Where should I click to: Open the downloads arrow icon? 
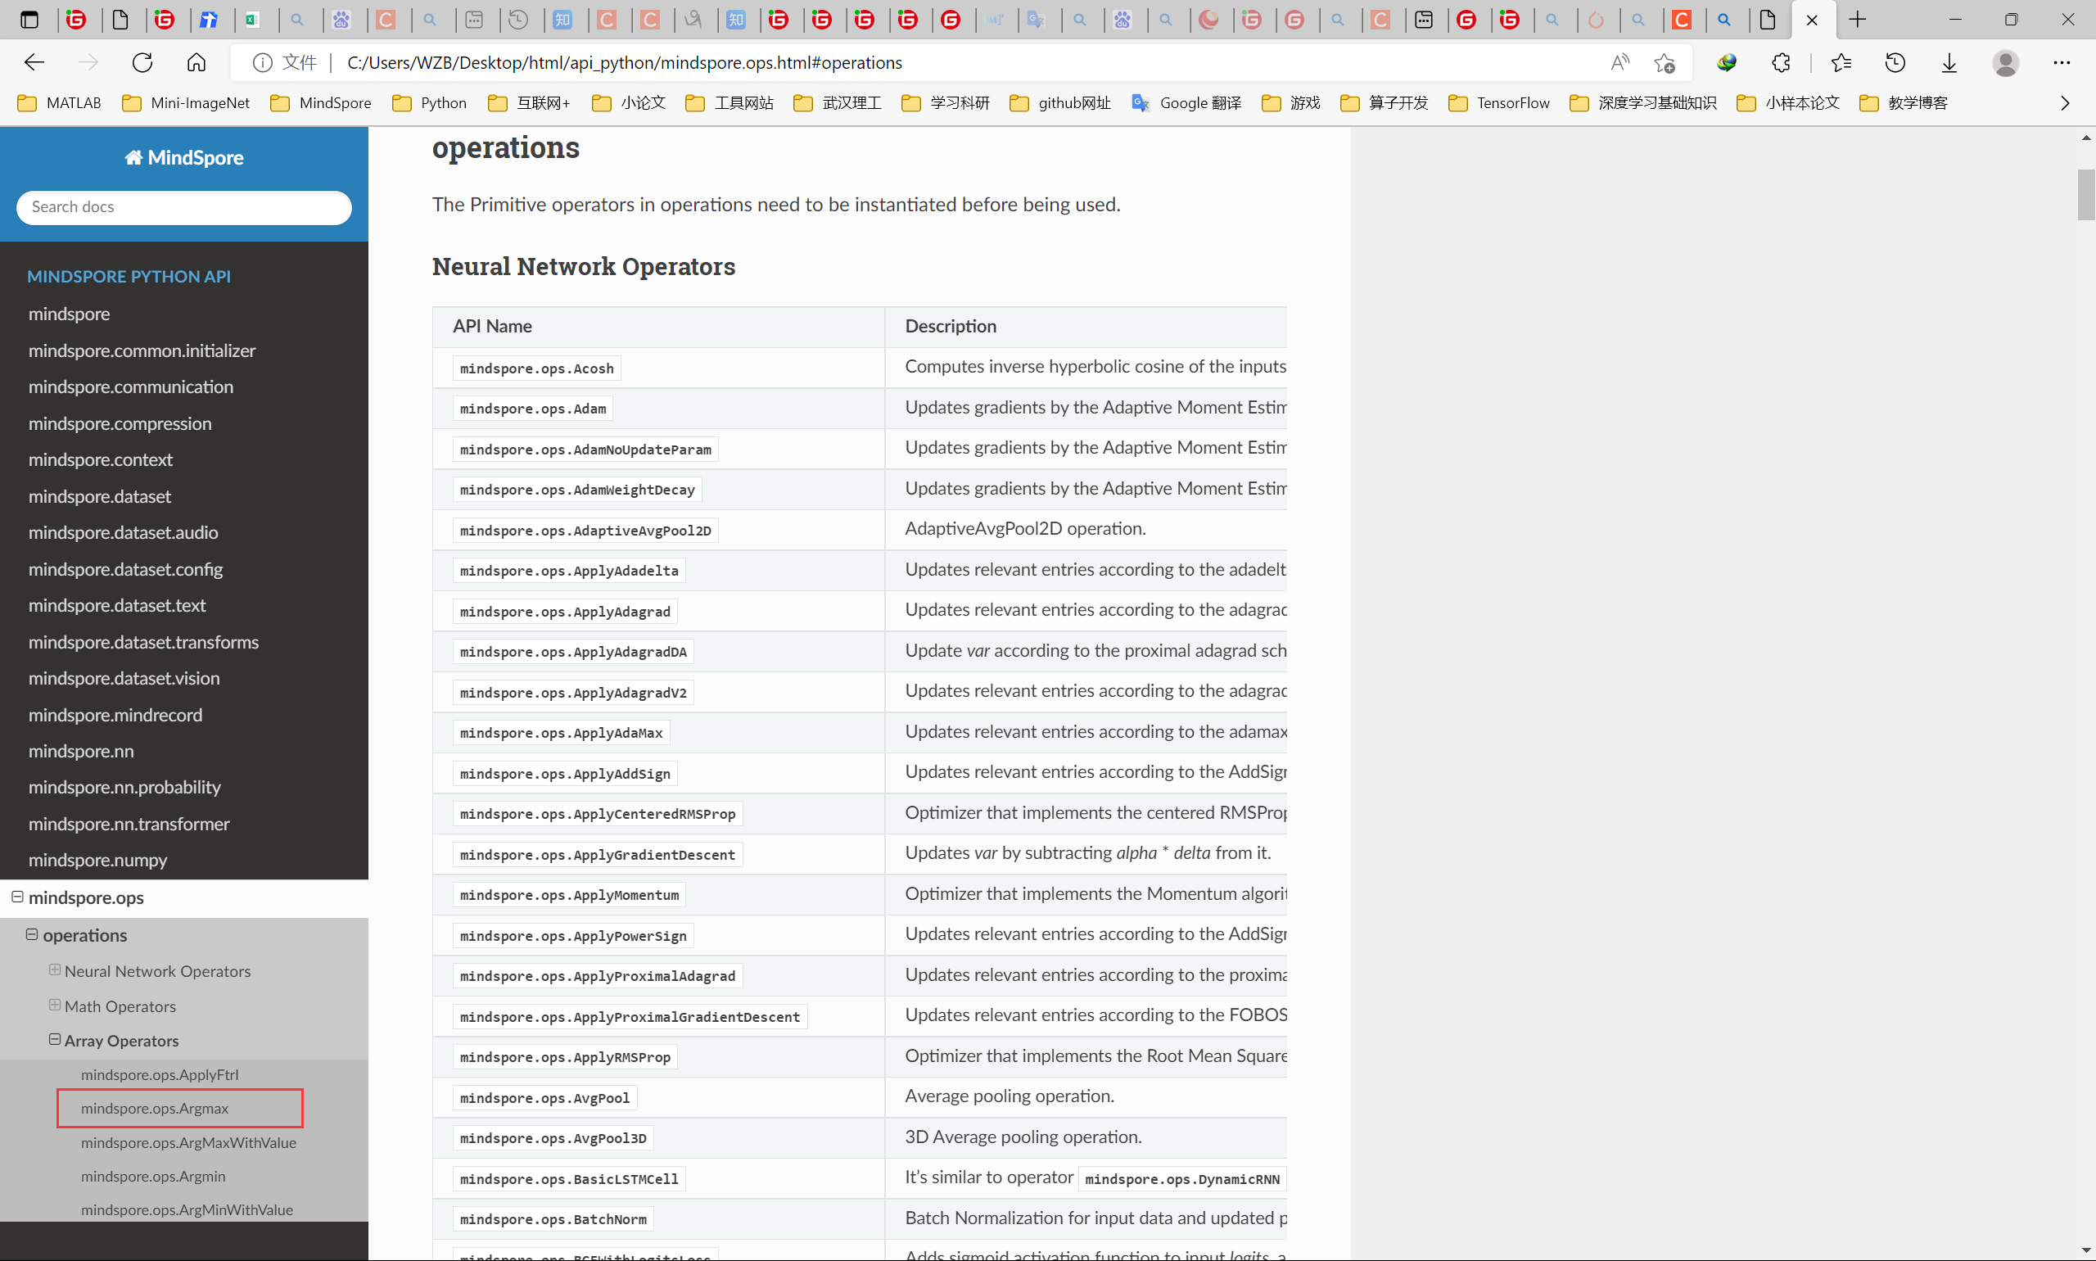(x=1950, y=62)
